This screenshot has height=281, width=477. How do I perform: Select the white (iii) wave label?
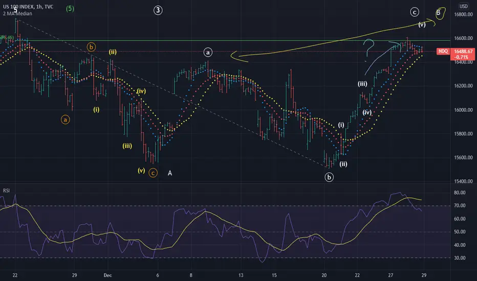(x=362, y=84)
